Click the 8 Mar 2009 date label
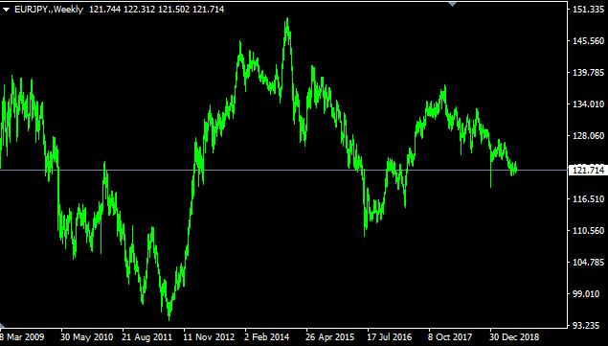608x346 pixels. click(22, 337)
